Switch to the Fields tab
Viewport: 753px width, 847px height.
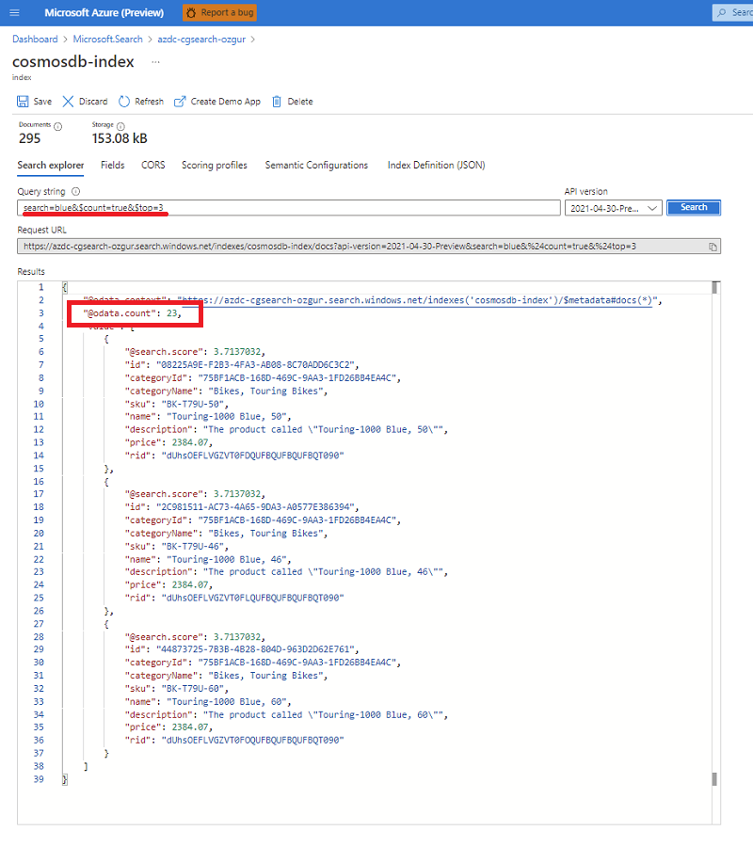point(112,165)
